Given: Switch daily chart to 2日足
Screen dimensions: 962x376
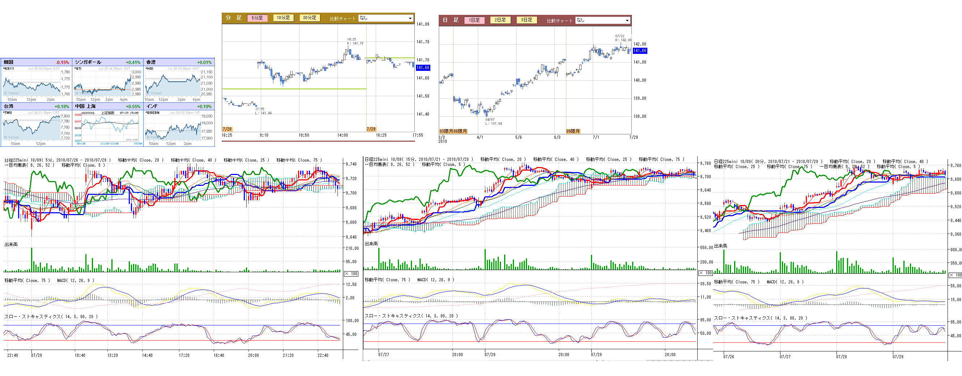Looking at the screenshot, I should click(x=500, y=20).
